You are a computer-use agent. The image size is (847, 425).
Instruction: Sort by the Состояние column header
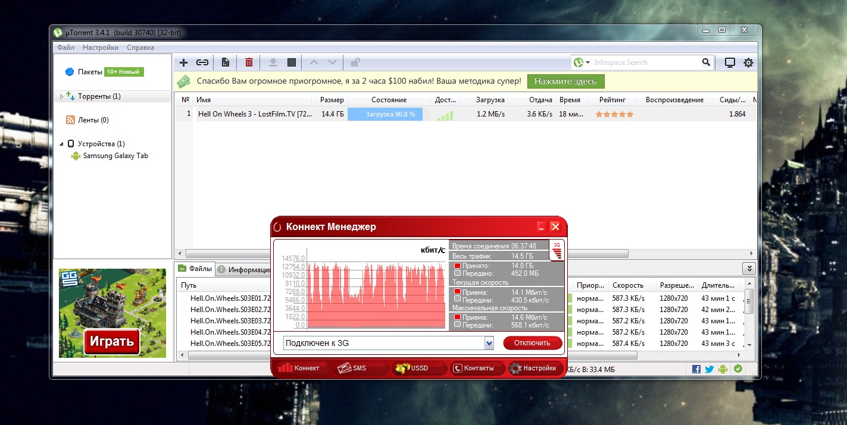pos(389,100)
